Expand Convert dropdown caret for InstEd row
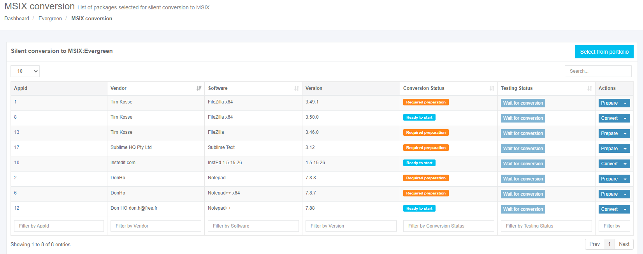The width and height of the screenshot is (643, 254). tap(625, 164)
